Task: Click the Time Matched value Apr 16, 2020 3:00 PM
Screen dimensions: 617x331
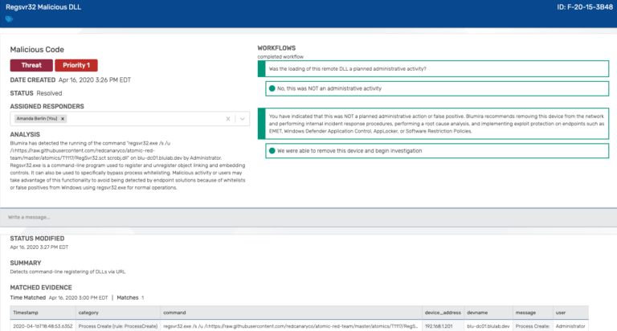Action: click(x=78, y=297)
